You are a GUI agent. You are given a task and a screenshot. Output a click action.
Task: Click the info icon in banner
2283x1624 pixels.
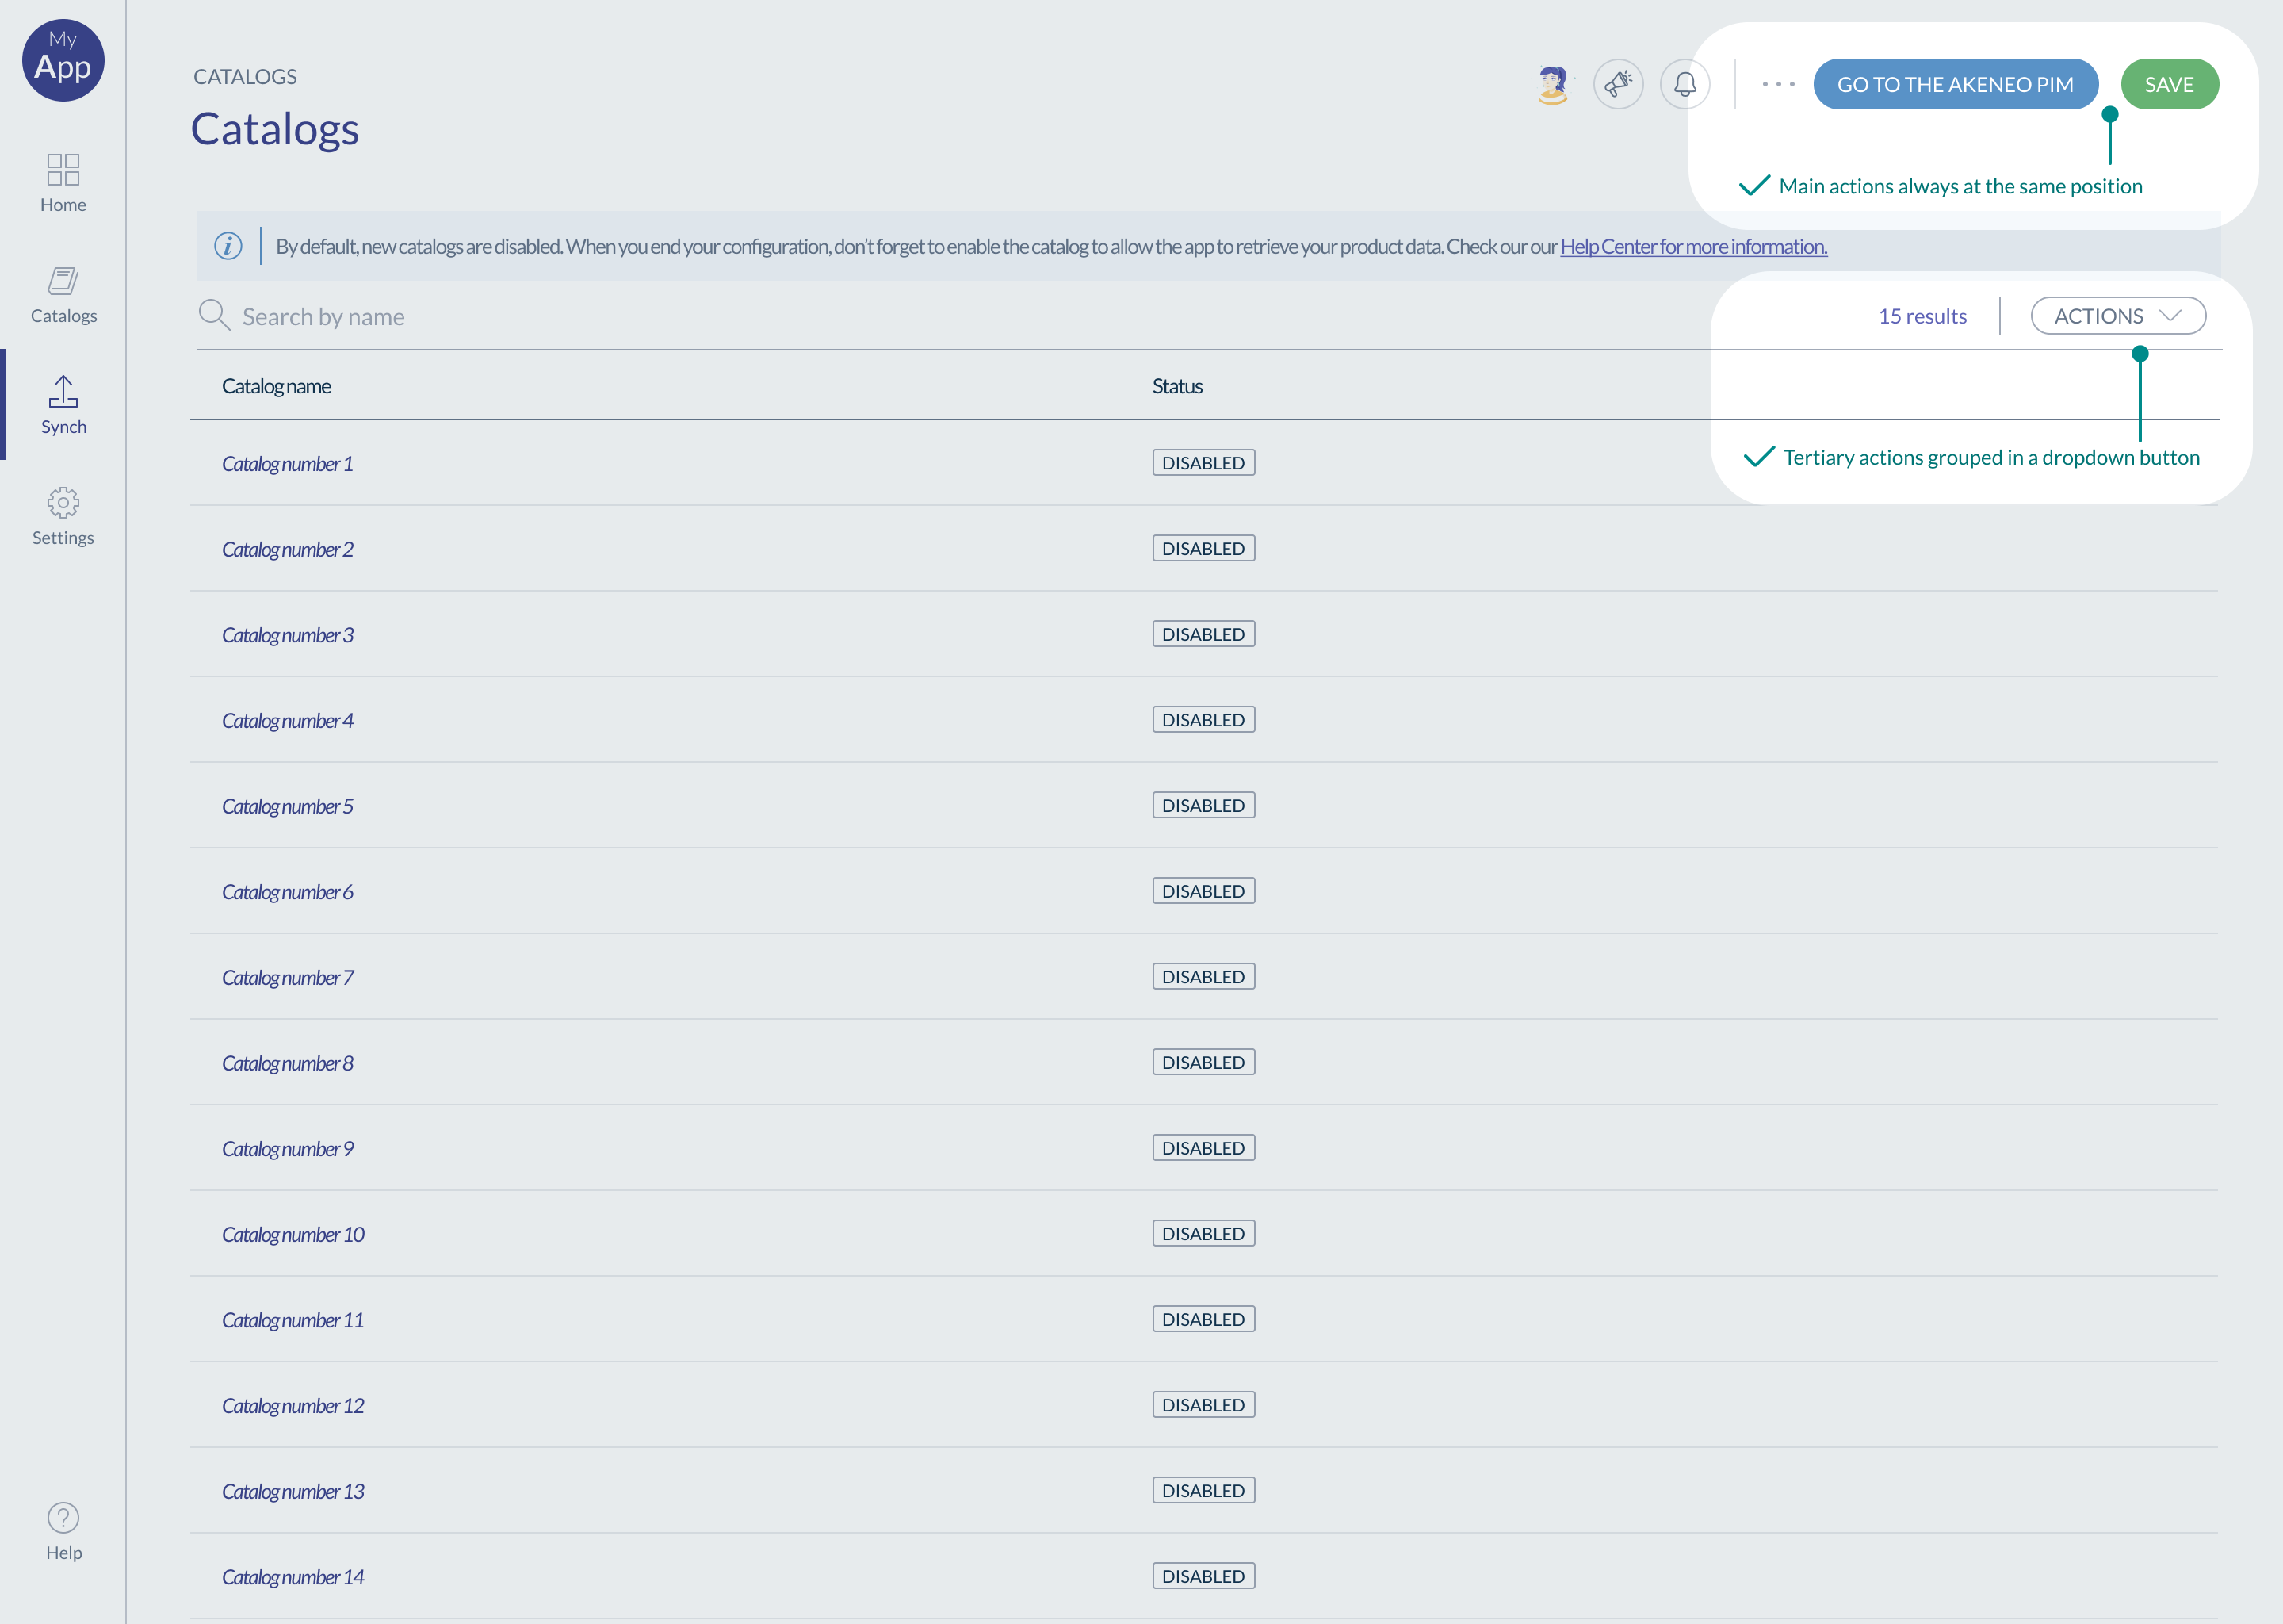point(228,246)
